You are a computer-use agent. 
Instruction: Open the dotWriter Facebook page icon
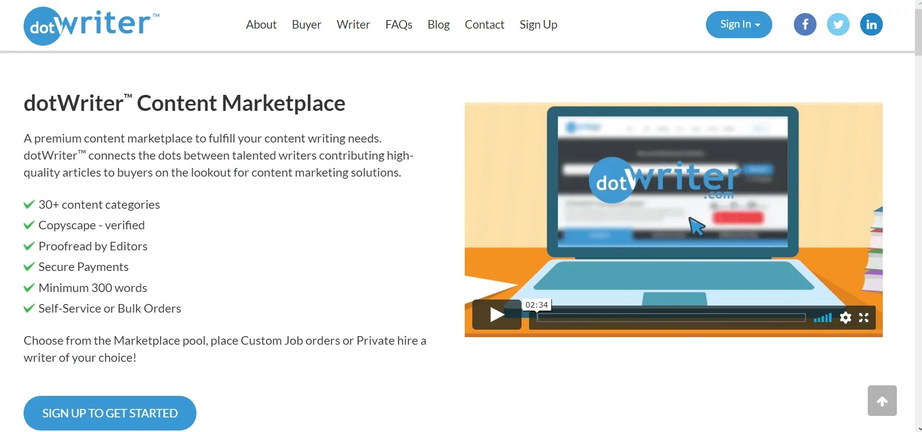pyautogui.click(x=805, y=25)
